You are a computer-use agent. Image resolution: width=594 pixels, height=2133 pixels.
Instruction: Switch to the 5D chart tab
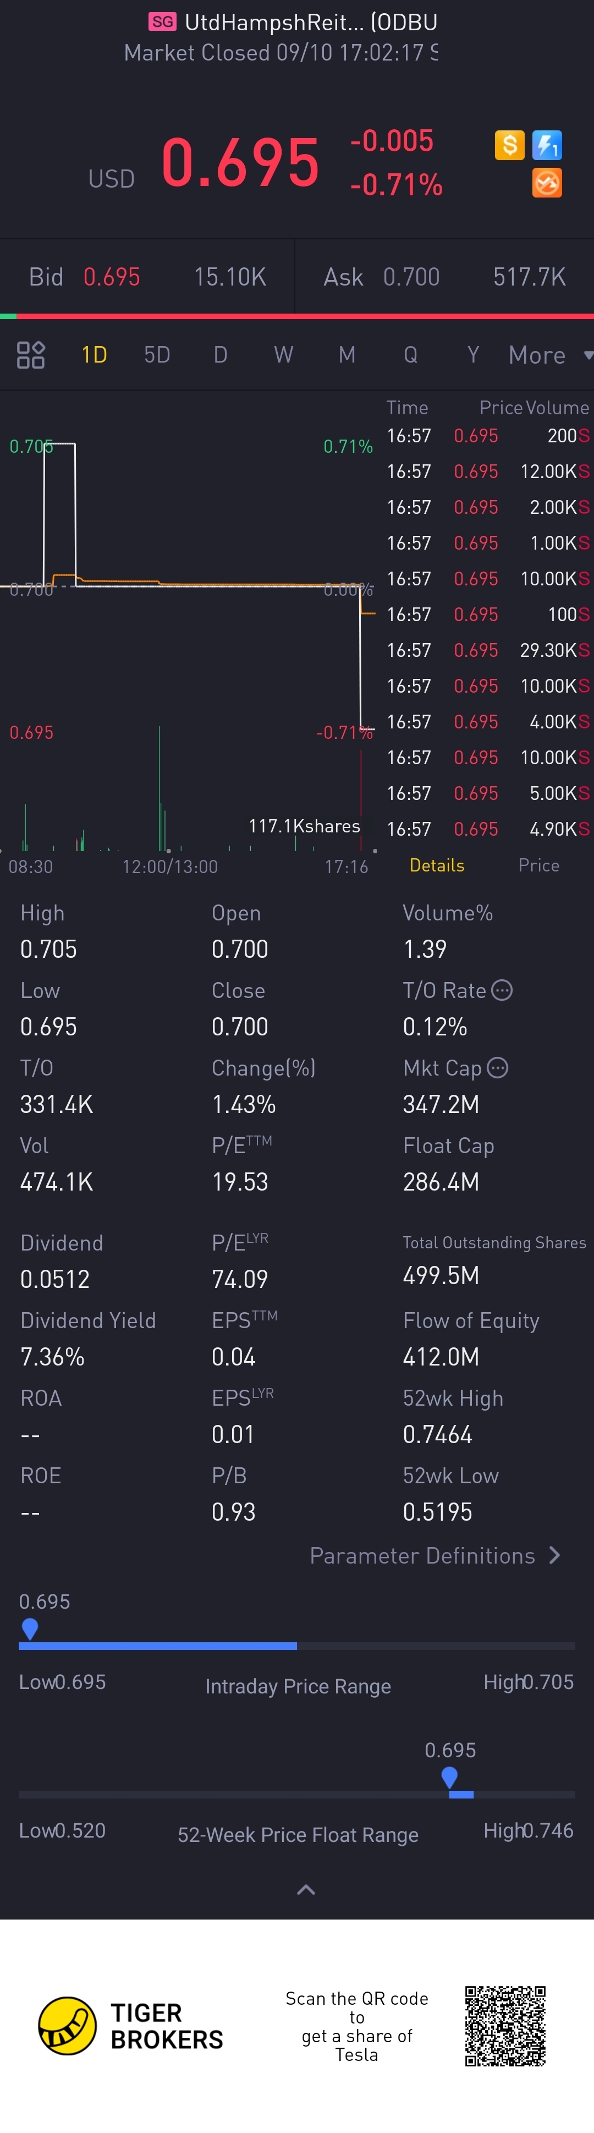point(157,355)
